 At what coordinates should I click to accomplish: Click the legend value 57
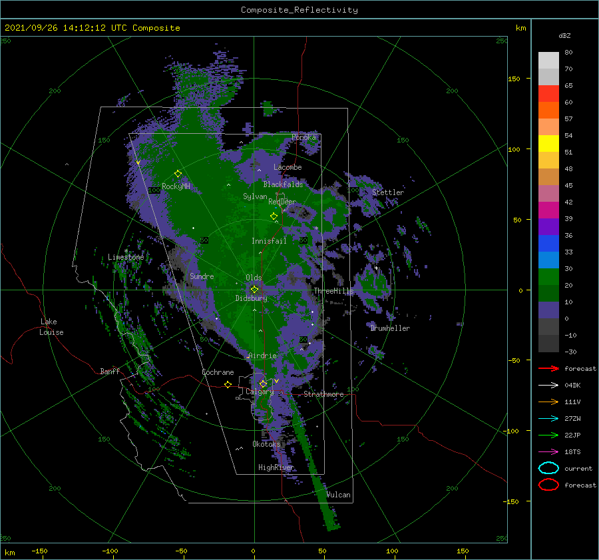click(568, 119)
